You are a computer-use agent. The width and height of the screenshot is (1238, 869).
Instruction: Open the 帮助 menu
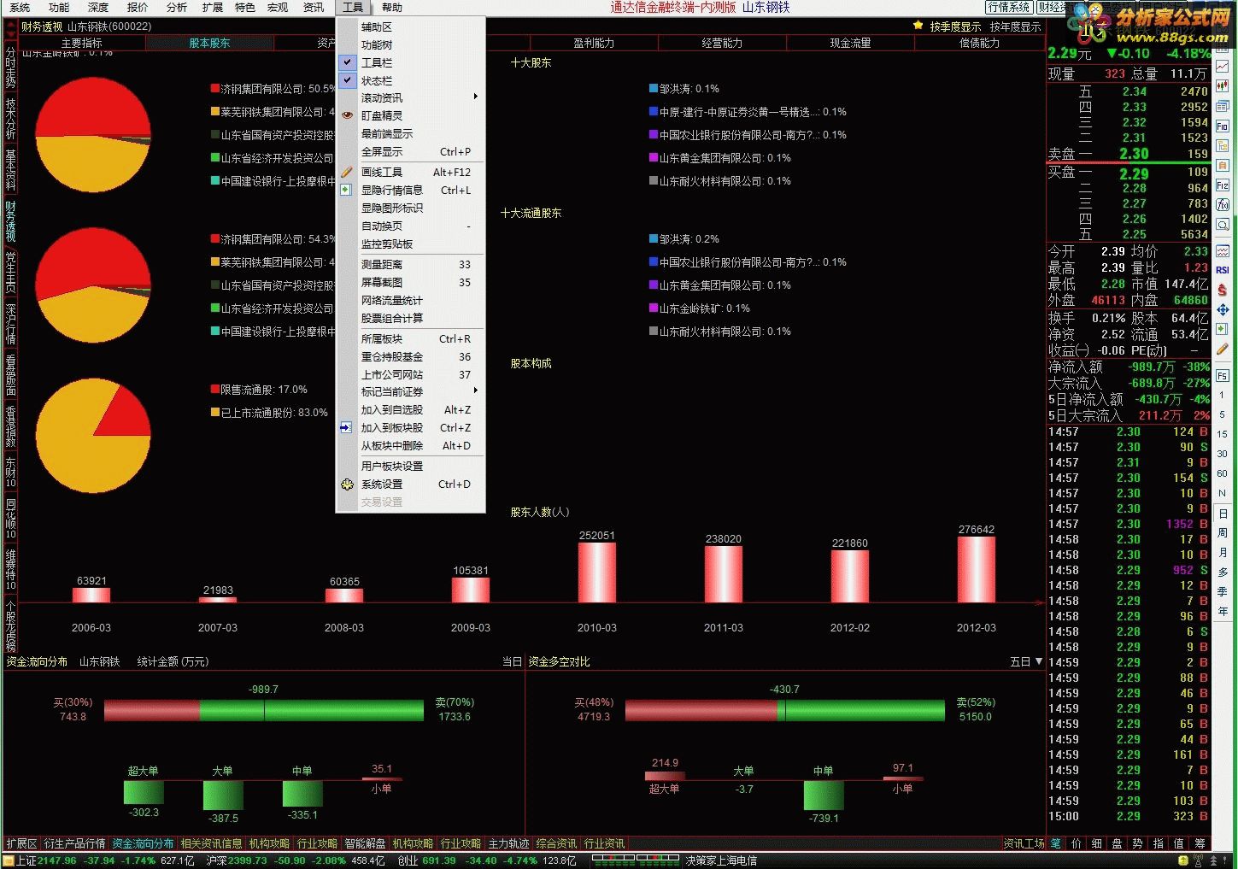pyautogui.click(x=392, y=7)
